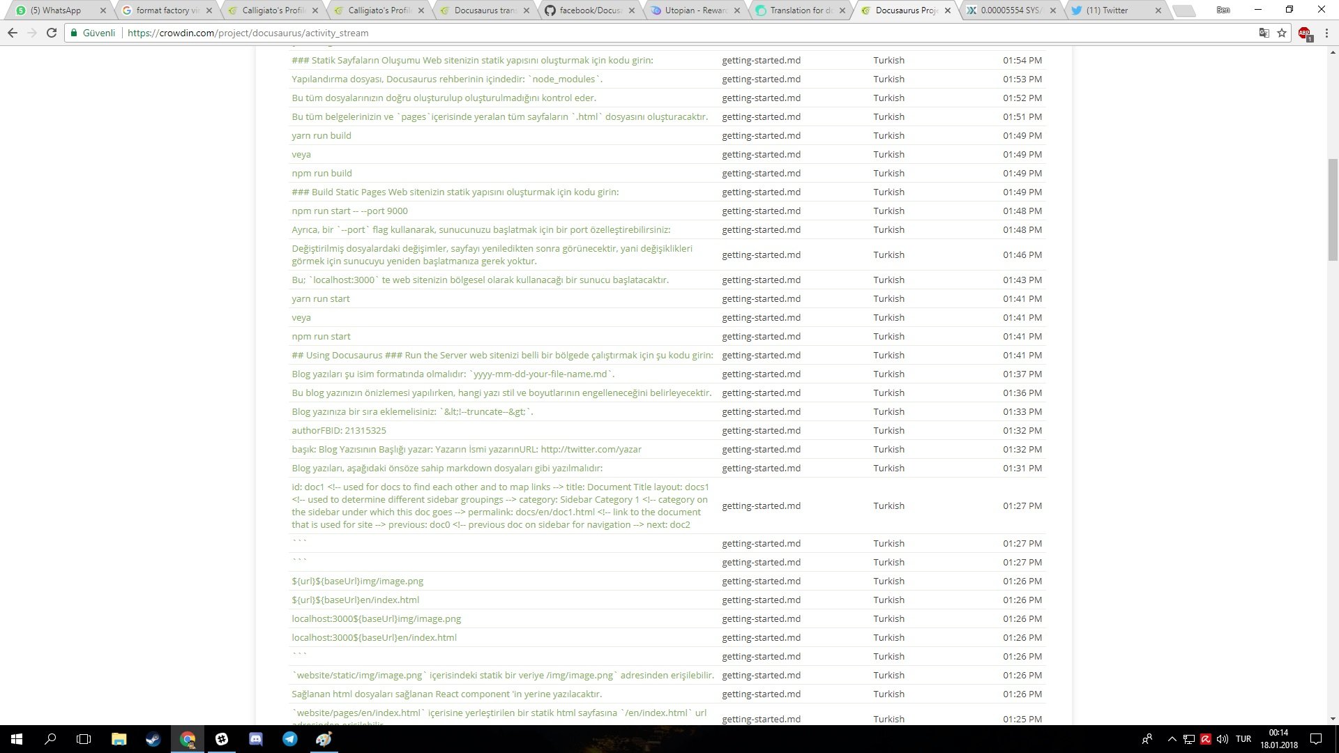
Task: Open 'başlık: Blog Yazısının Başlığı' translation link
Action: 466,449
